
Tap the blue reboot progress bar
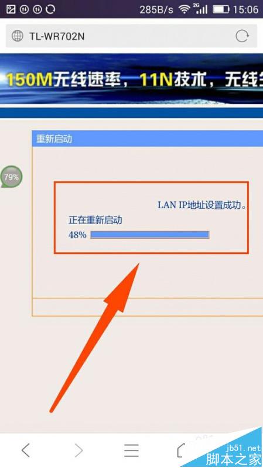pos(150,235)
